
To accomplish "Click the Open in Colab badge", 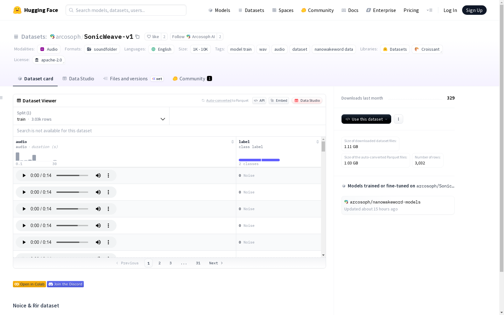I will [29, 284].
